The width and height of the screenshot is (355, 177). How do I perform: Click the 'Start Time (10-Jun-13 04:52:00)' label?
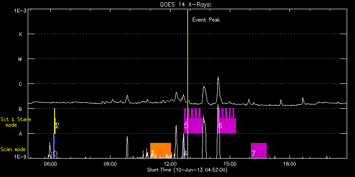point(187,170)
